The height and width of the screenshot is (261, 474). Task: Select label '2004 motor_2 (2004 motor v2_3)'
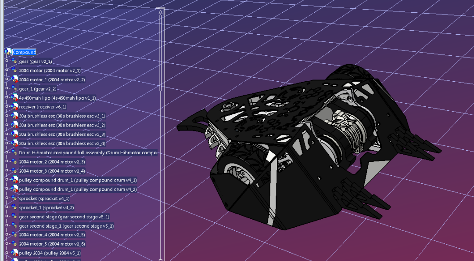(52, 162)
